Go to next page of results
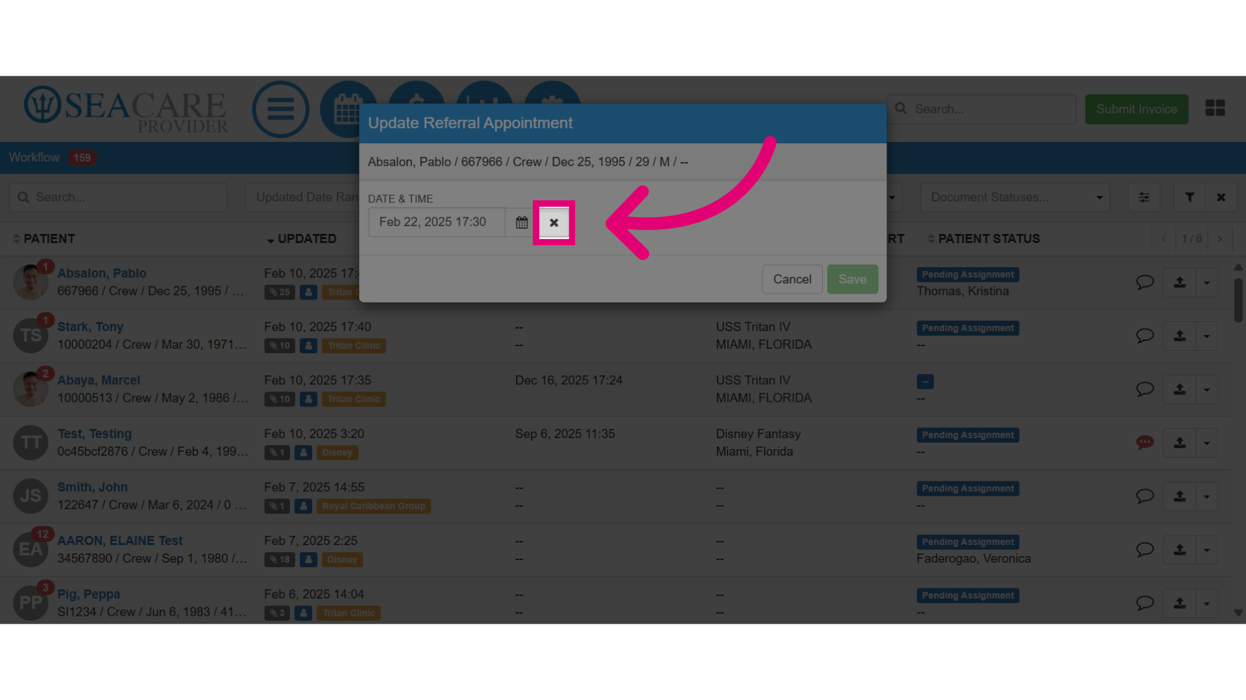 coord(1220,239)
